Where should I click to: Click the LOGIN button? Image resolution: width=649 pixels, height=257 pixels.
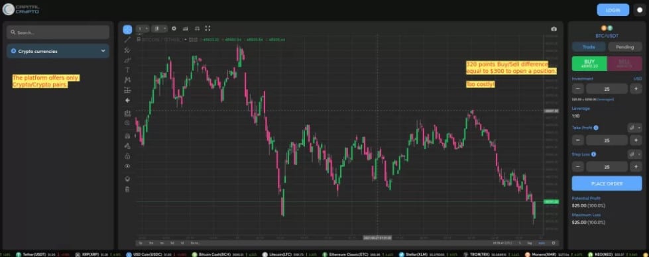coord(613,10)
